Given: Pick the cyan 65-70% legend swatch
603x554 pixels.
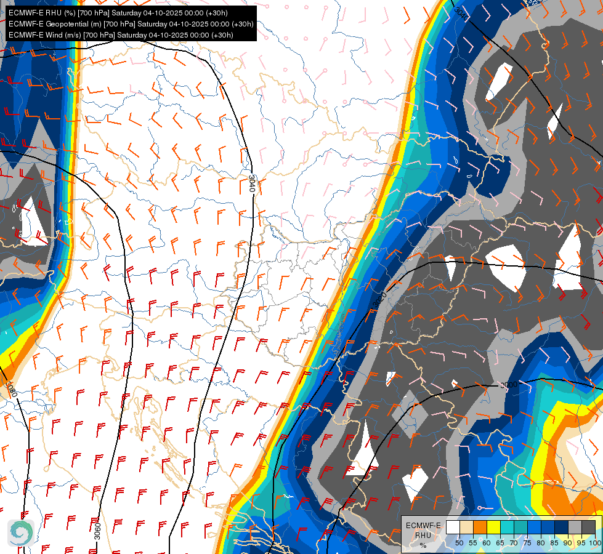Looking at the screenshot, I should (x=508, y=527).
